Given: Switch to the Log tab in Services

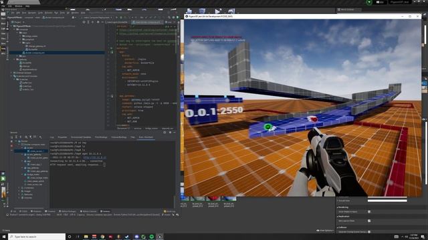Looking at the screenshot, I should click(x=52, y=137).
